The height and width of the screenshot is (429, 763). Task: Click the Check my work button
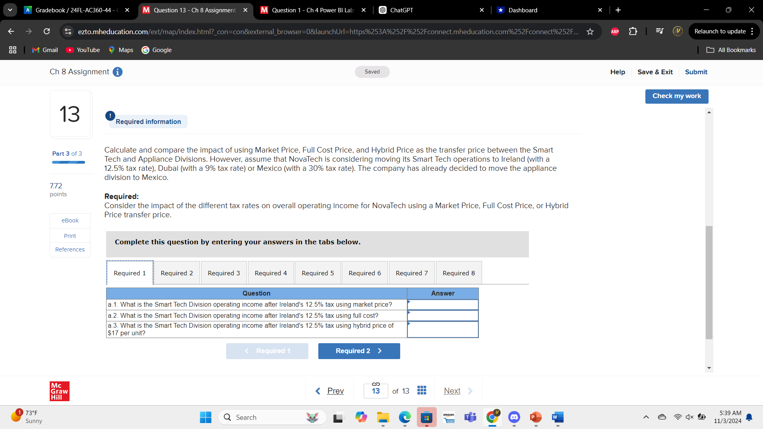coord(676,96)
